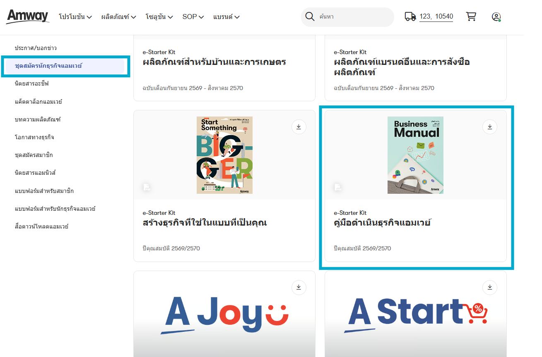Download the A Joy card file

tap(299, 288)
